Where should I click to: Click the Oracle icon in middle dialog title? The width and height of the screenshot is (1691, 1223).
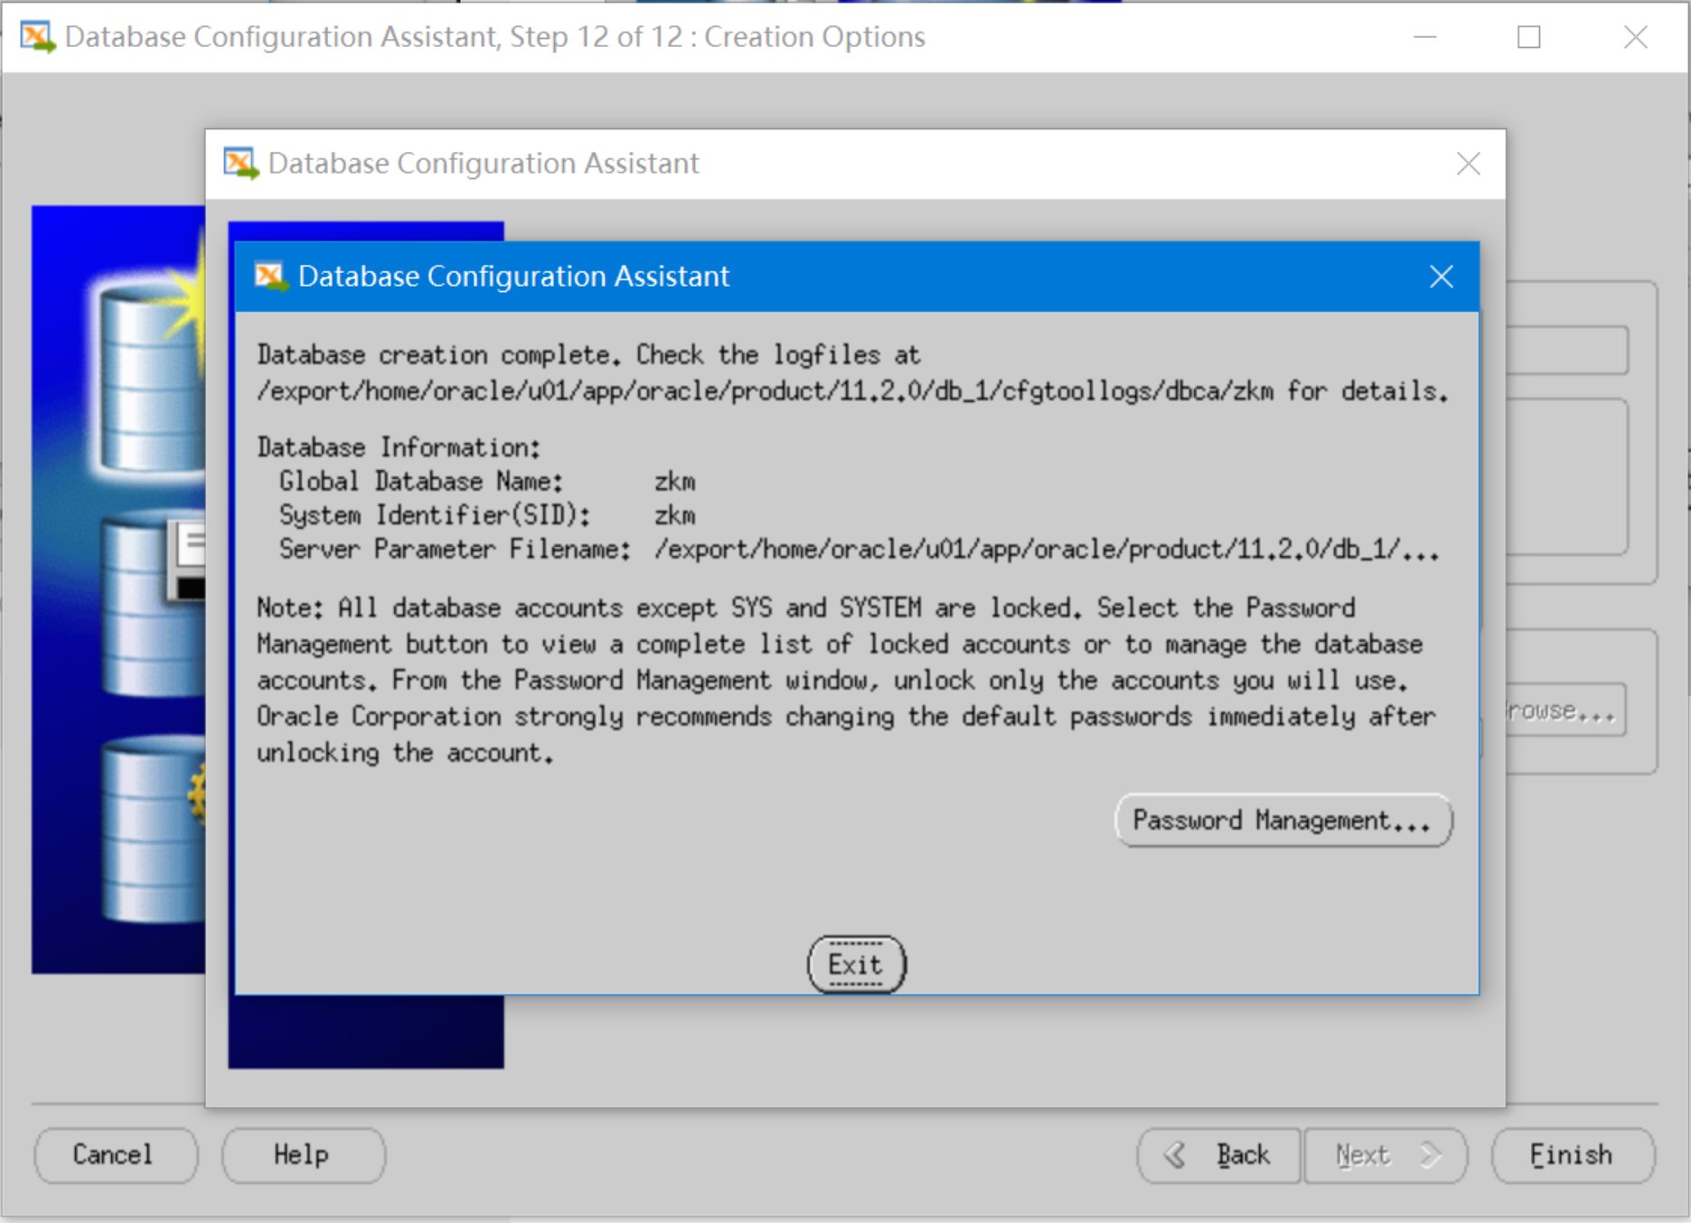[240, 164]
